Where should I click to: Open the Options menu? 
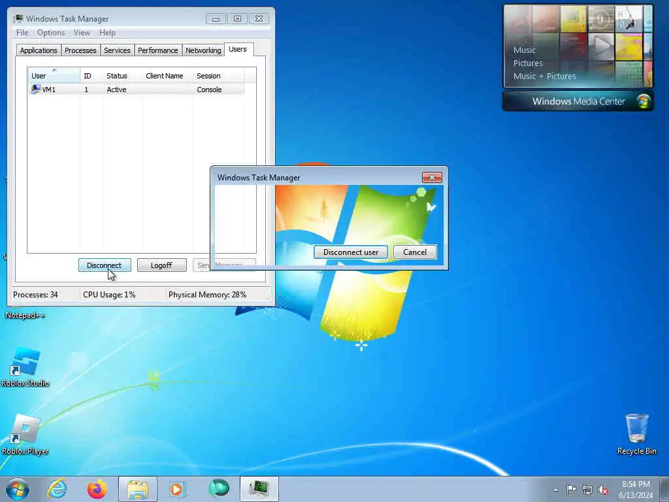(51, 33)
